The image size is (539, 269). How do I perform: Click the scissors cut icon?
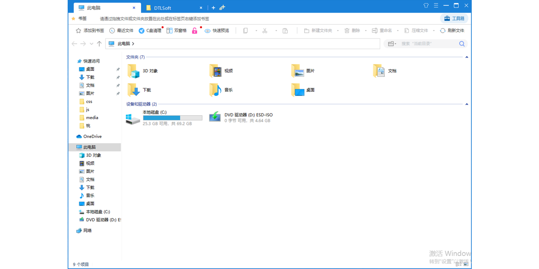click(265, 31)
